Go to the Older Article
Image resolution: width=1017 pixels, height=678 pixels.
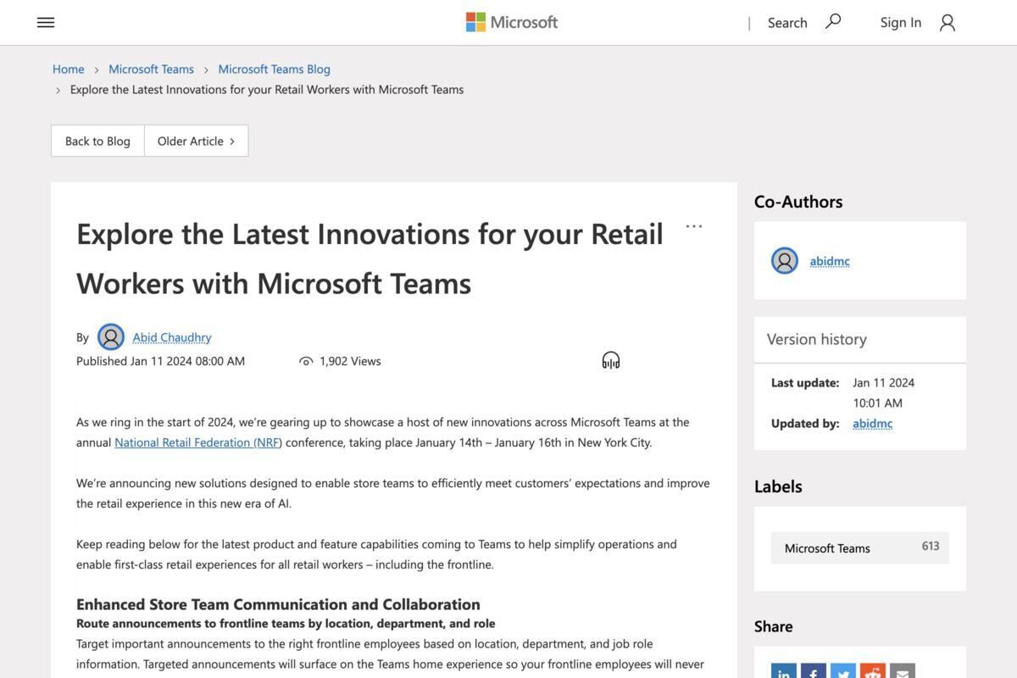pos(197,141)
